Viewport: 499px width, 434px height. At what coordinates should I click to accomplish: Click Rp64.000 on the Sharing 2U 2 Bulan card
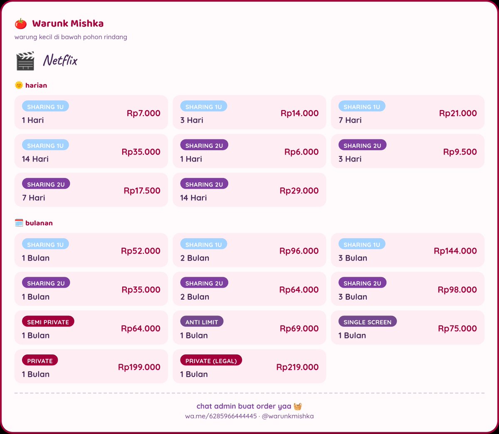299,290
